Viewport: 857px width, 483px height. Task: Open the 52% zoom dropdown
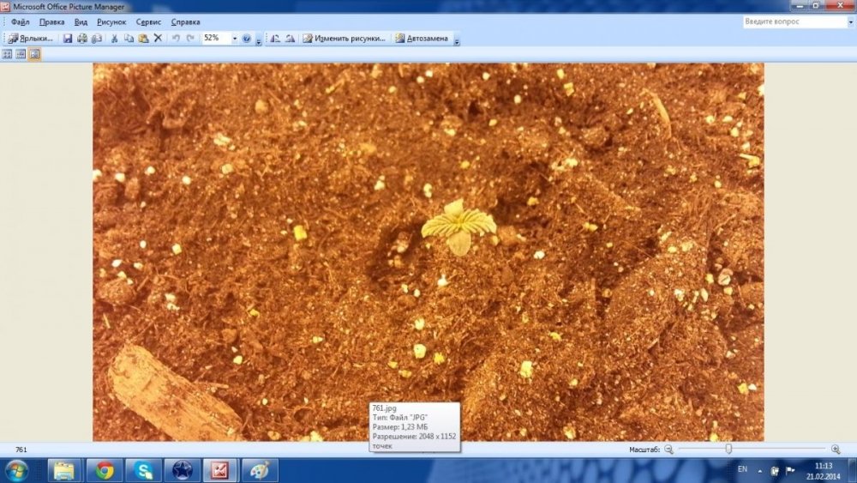coord(235,39)
